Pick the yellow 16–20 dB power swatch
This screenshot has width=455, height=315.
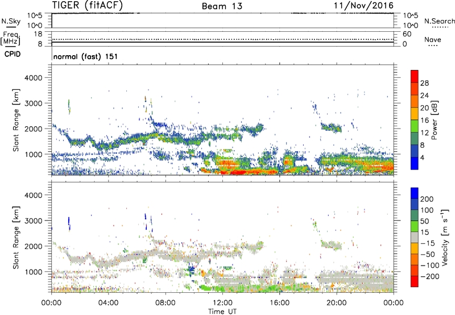click(x=415, y=114)
